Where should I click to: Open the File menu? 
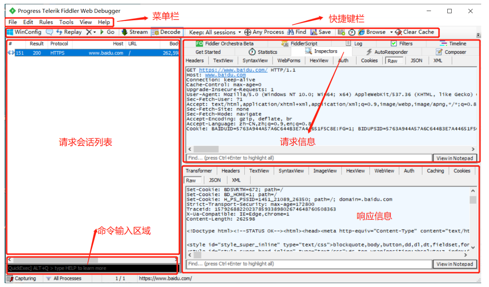pos(12,22)
